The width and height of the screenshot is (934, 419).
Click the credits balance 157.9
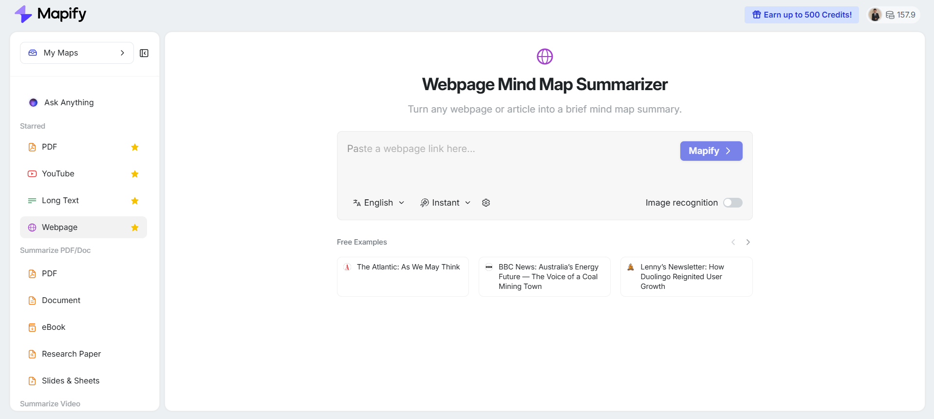901,15
